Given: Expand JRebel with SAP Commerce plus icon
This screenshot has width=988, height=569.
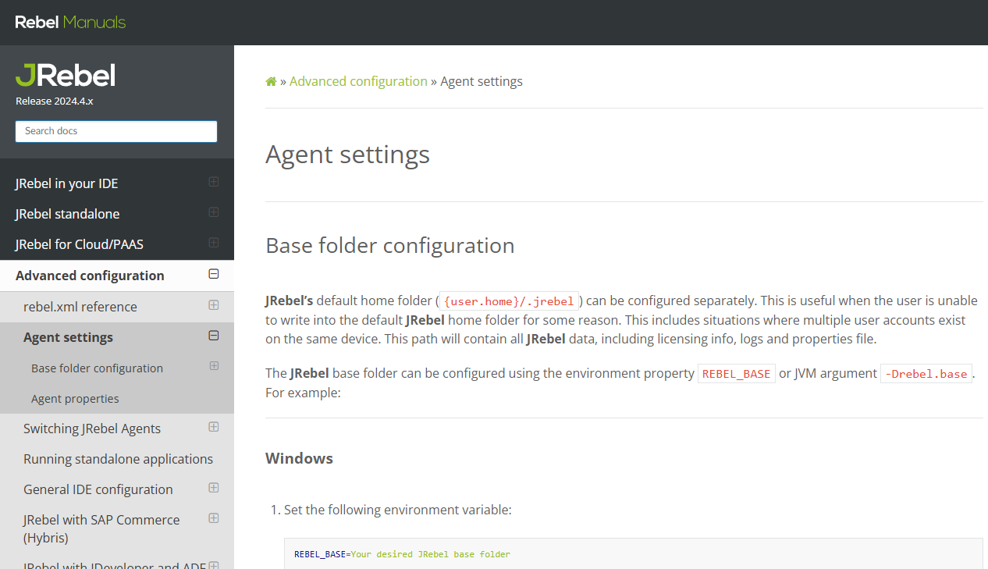Looking at the screenshot, I should tap(213, 518).
